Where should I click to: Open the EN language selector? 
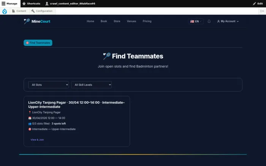pyautogui.click(x=196, y=21)
